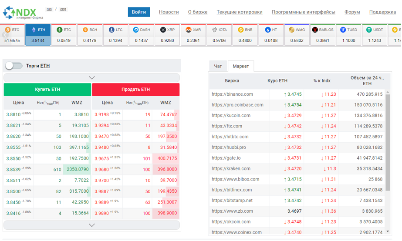Click the Войти login button
This screenshot has height=241, width=402.
click(x=139, y=12)
